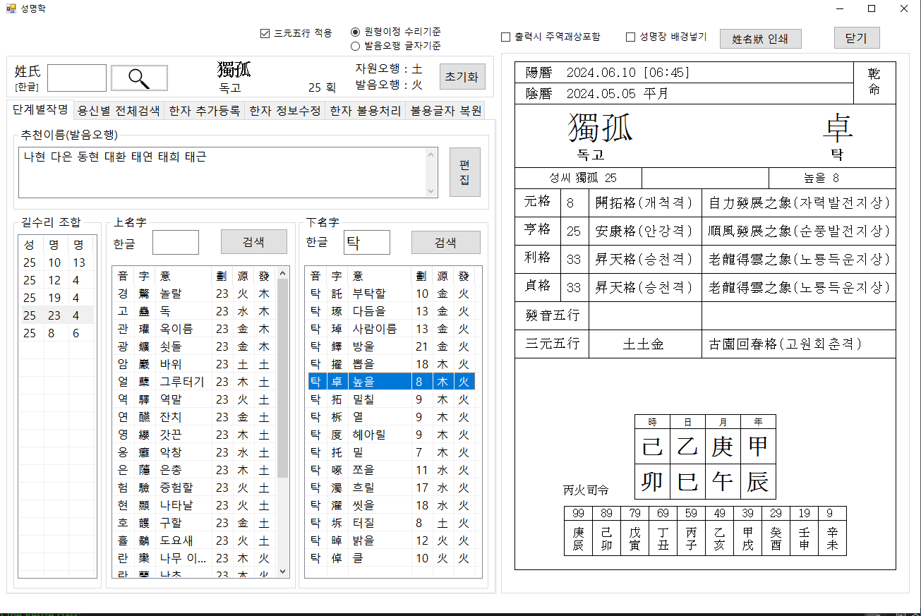This screenshot has height=616, width=921.
Task: Click up arrow of 上名字 list scrollbar
Action: point(283,272)
